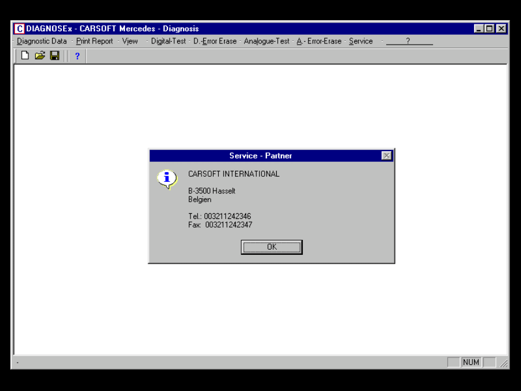Open the Print Report menu
The height and width of the screenshot is (391, 521).
coord(94,41)
